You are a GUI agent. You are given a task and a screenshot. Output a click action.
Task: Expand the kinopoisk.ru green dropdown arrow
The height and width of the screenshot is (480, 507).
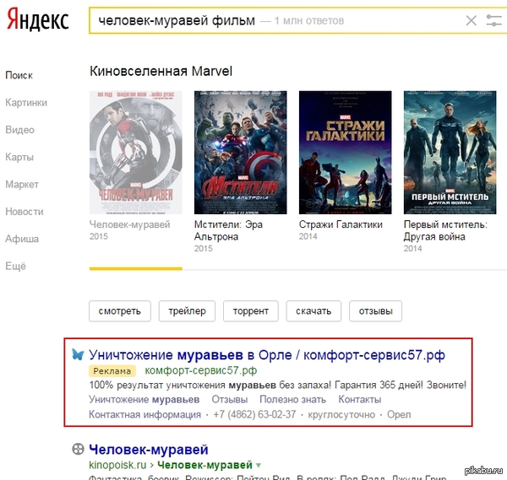259,465
